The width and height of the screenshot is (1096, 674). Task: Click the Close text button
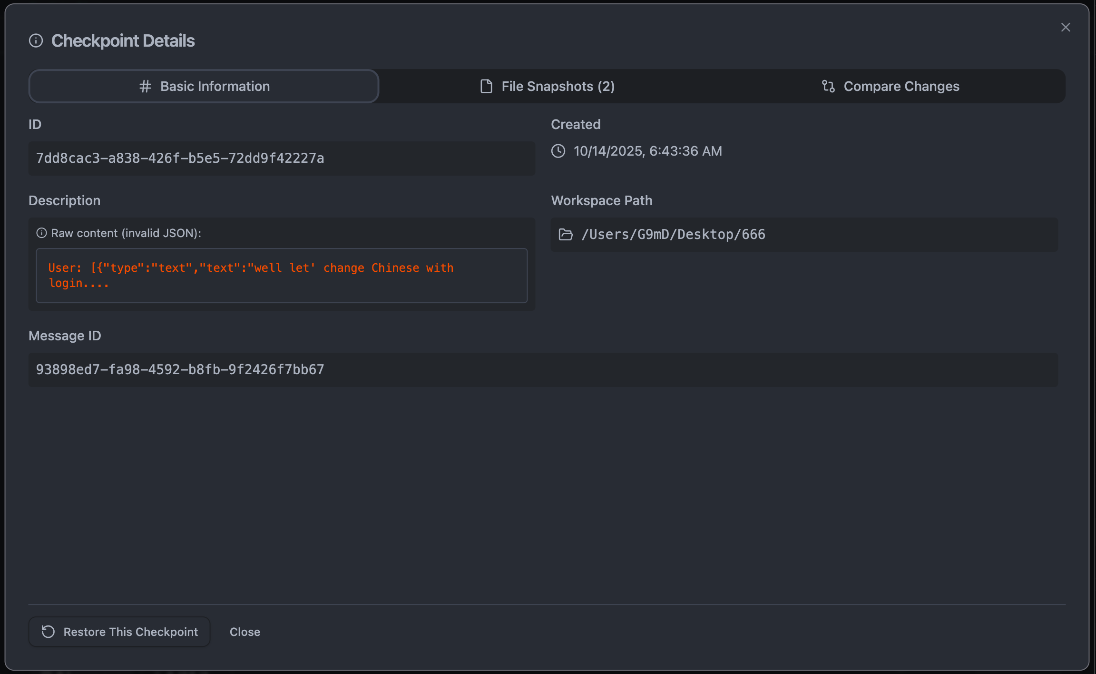(245, 632)
